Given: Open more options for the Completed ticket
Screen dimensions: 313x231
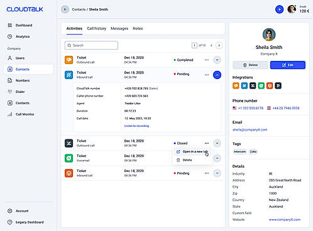Looking at the screenshot, I should [207, 60].
